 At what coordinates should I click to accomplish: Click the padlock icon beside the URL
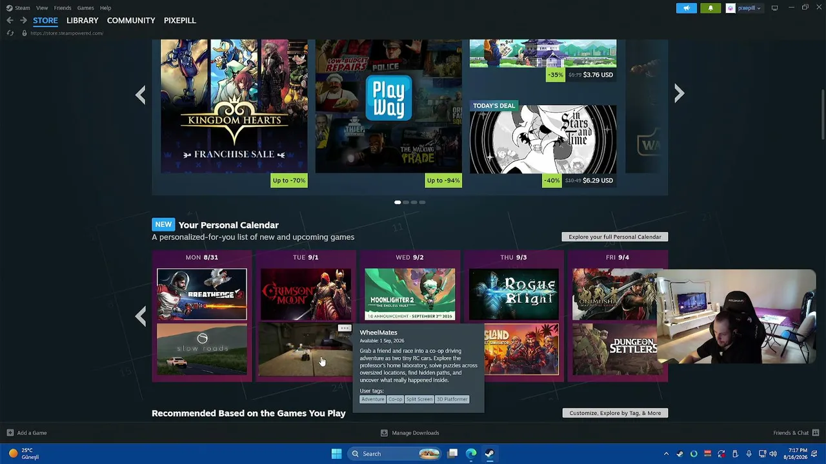[25, 33]
